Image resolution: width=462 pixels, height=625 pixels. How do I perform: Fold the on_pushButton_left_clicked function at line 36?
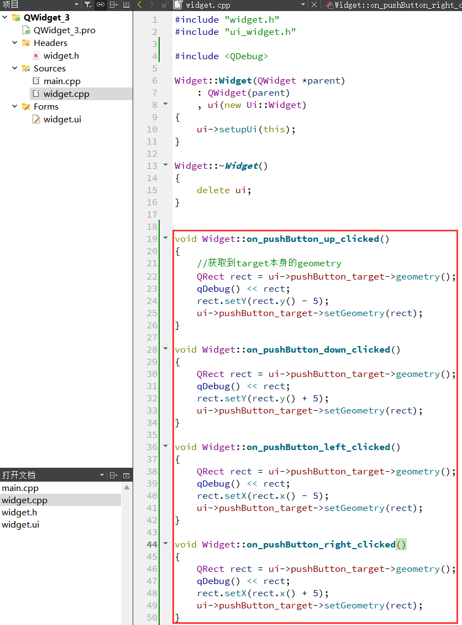point(165,447)
